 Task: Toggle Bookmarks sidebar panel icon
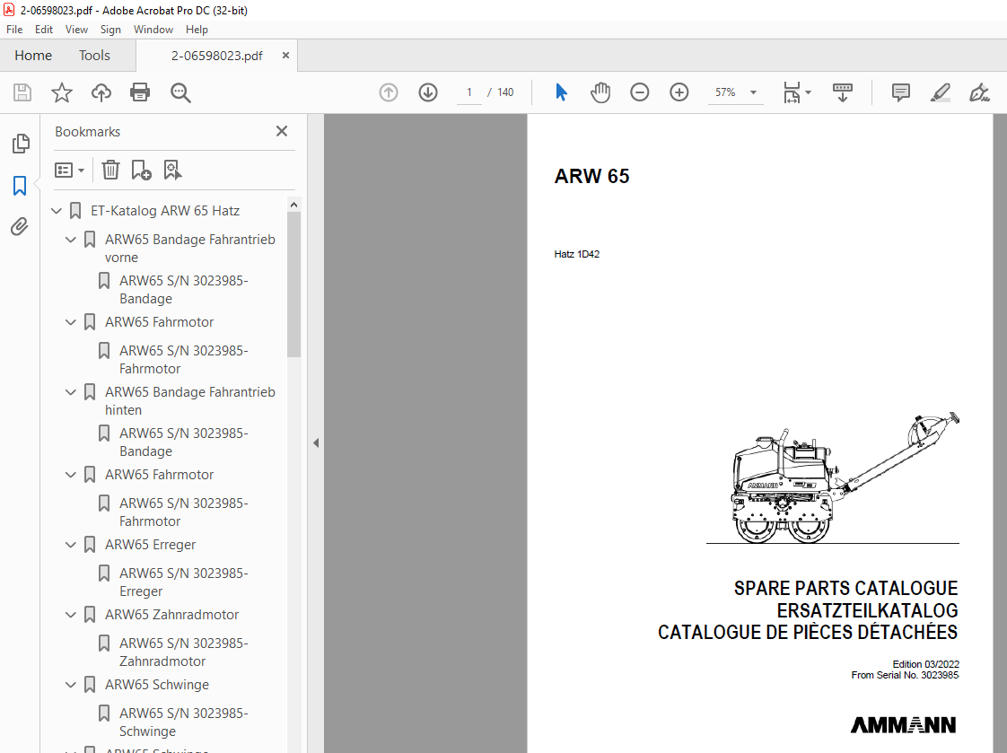[x=20, y=186]
